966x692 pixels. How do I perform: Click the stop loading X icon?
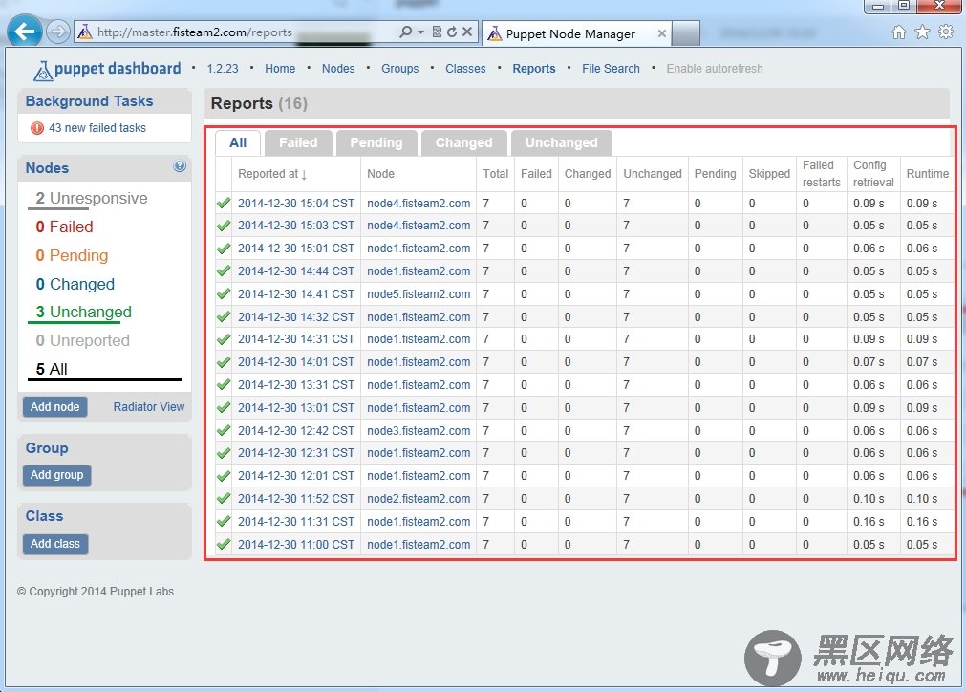pos(467,32)
